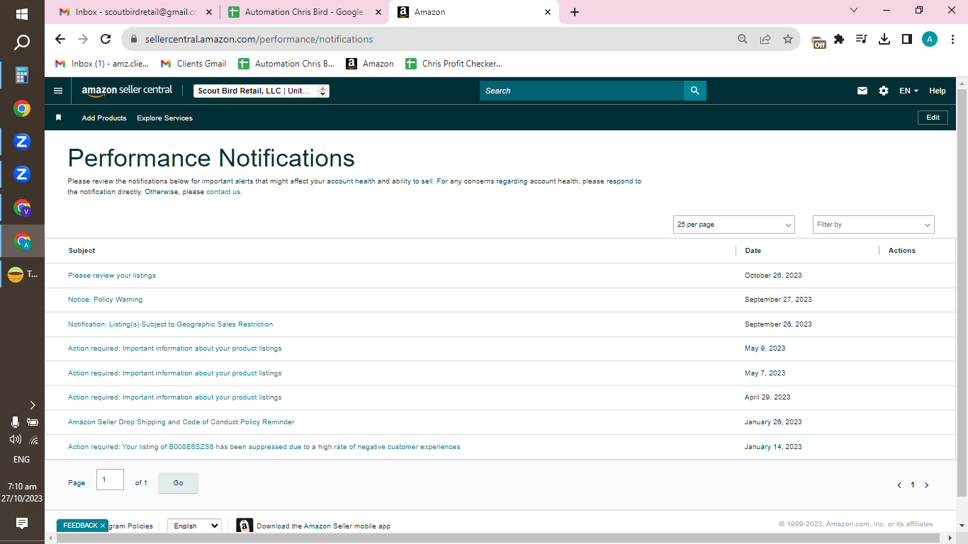Click the browser address bar URL
This screenshot has width=968, height=544.
[259, 39]
